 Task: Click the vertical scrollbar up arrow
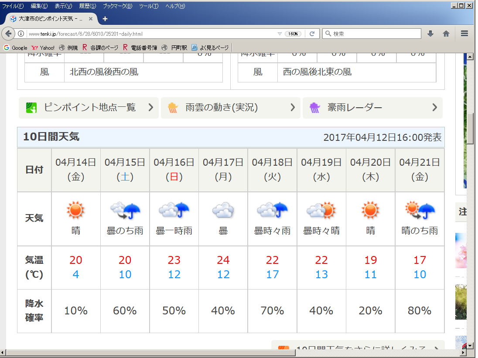pyautogui.click(x=470, y=57)
